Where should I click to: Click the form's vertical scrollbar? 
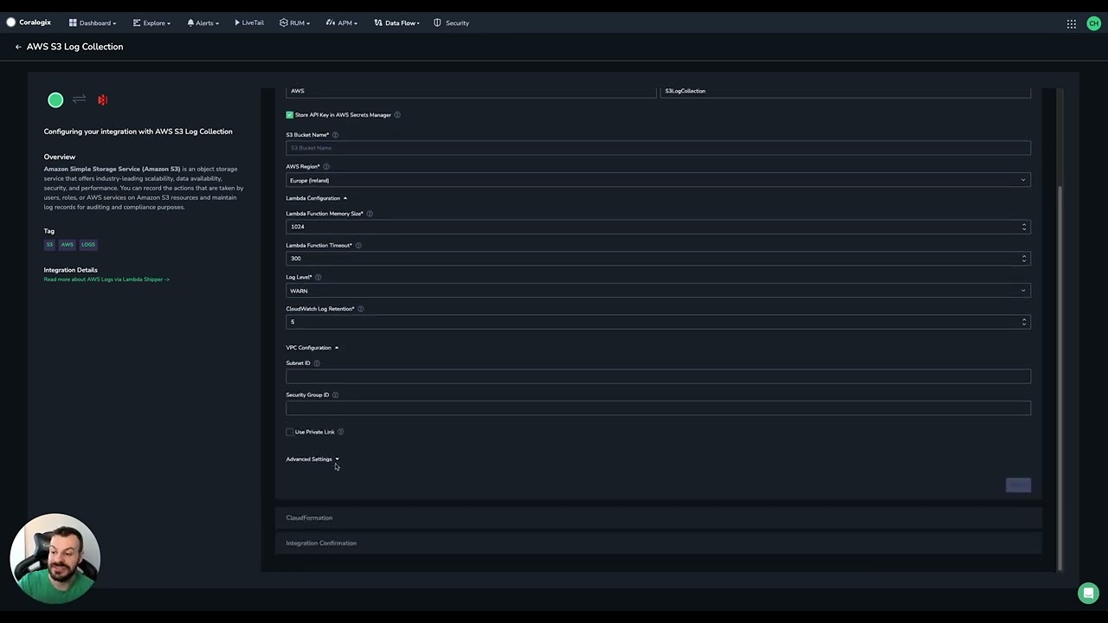point(1060,376)
